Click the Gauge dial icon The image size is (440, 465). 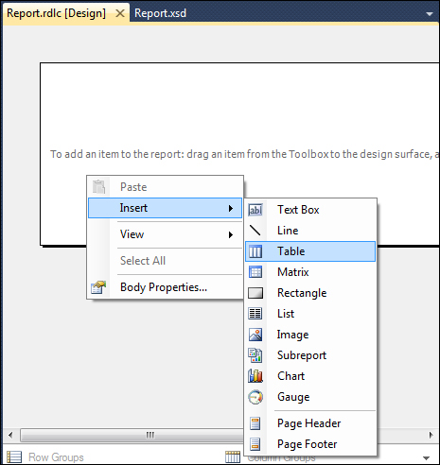coord(255,397)
